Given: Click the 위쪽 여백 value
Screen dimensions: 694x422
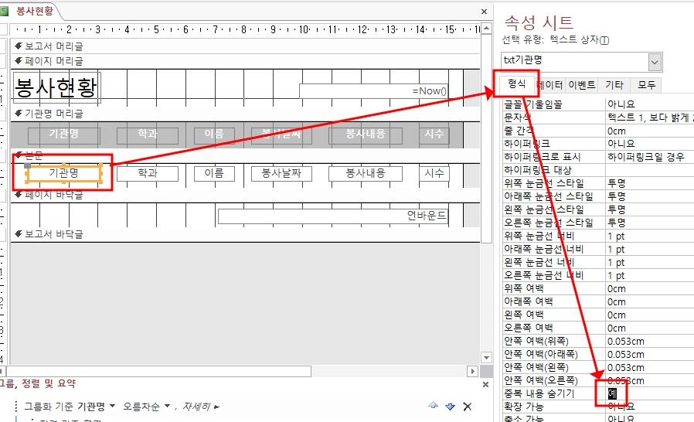Looking at the screenshot, I should coord(649,289).
